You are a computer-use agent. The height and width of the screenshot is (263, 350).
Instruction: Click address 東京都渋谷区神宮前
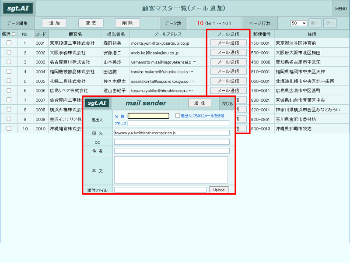point(296,43)
